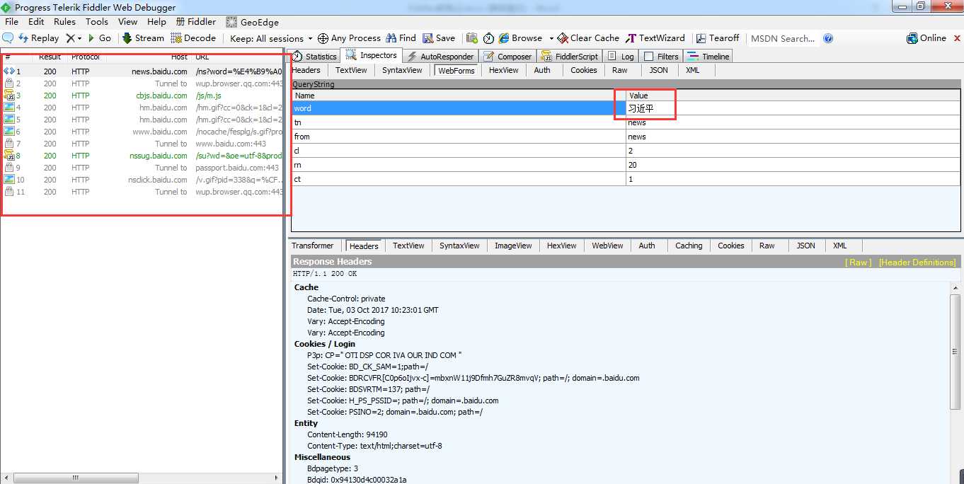This screenshot has height=484, width=964.
Task: Switch to the Log tab
Action: click(x=621, y=56)
